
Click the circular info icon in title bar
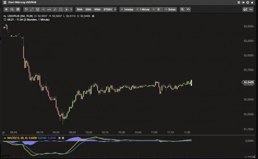(x=248, y=2)
